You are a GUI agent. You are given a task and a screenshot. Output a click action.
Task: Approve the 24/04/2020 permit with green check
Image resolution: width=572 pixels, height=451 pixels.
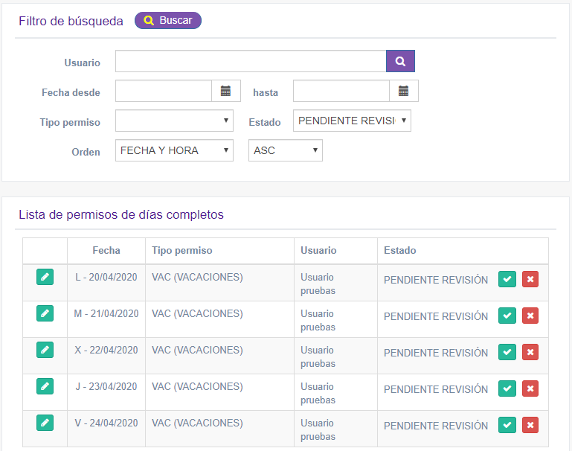[507, 426]
